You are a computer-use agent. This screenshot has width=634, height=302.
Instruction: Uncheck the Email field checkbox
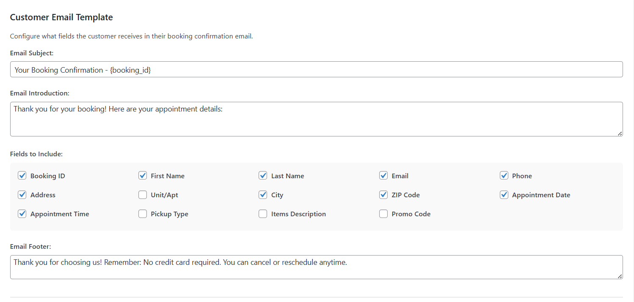click(x=383, y=175)
